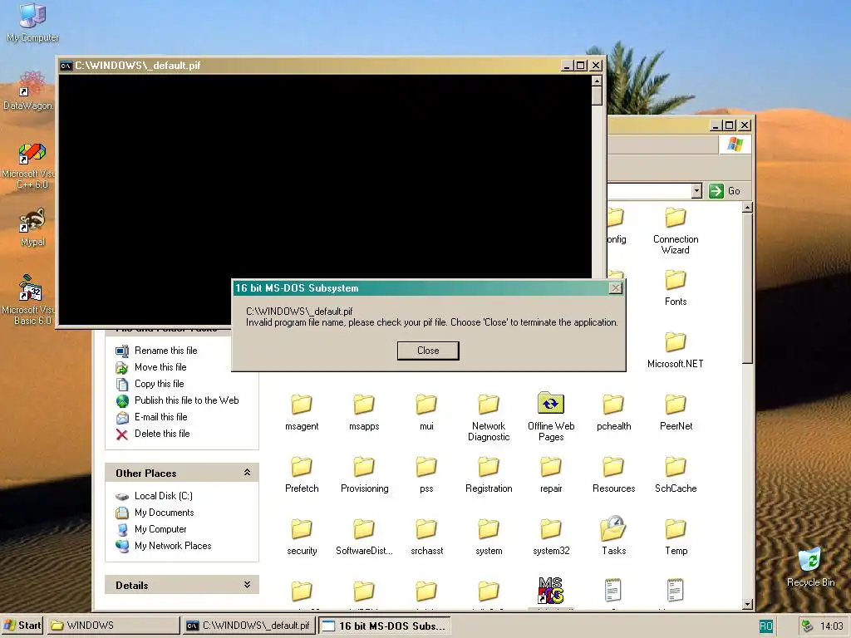Launch the Mypal browser shortcut
The width and height of the screenshot is (851, 638).
click(32, 227)
